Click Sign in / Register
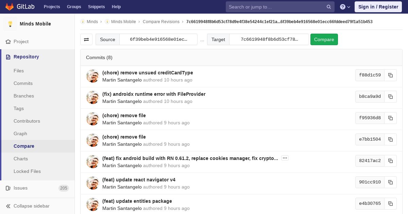The height and width of the screenshot is (214, 408). click(378, 7)
